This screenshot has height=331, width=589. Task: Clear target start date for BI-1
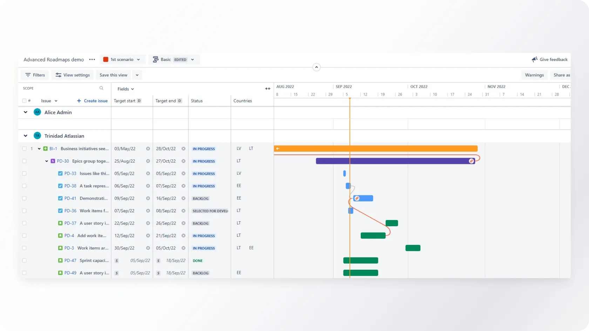point(148,149)
